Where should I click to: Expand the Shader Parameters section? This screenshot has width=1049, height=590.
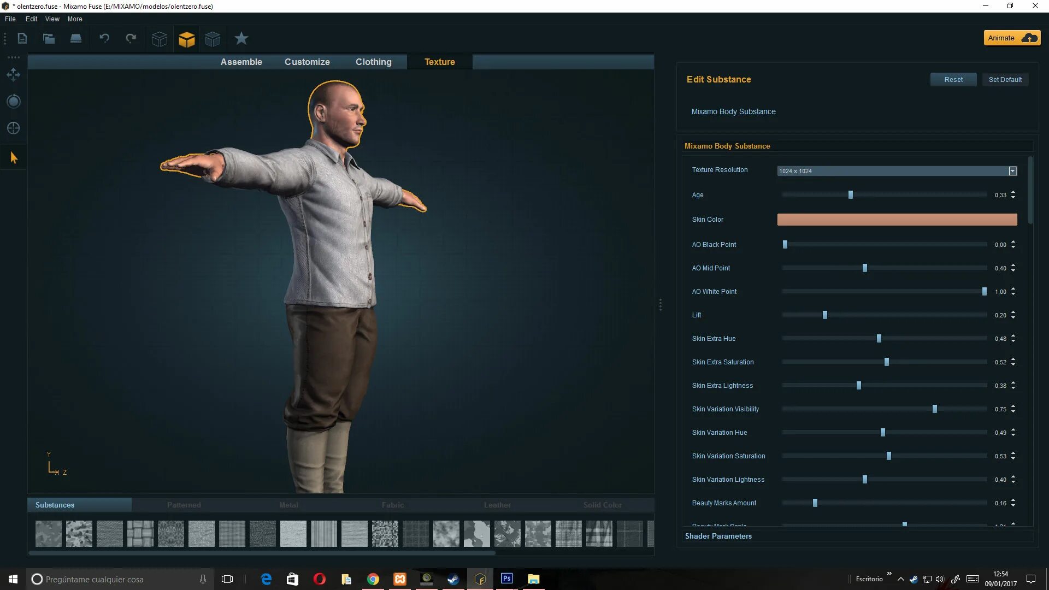point(718,536)
